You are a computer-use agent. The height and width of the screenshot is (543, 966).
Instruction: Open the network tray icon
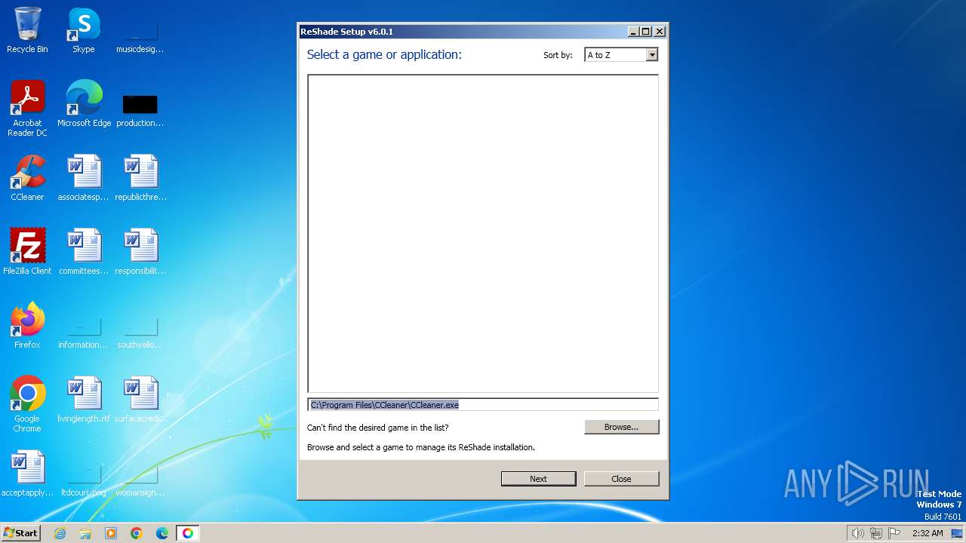(876, 533)
